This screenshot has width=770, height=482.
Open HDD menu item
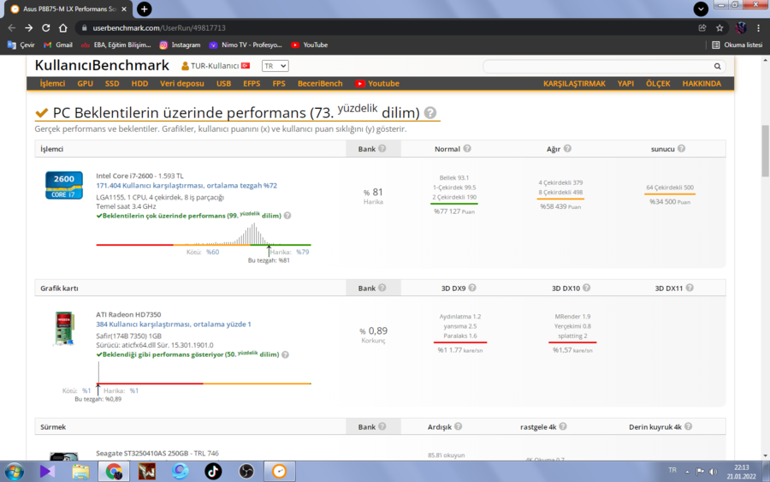pyautogui.click(x=139, y=84)
